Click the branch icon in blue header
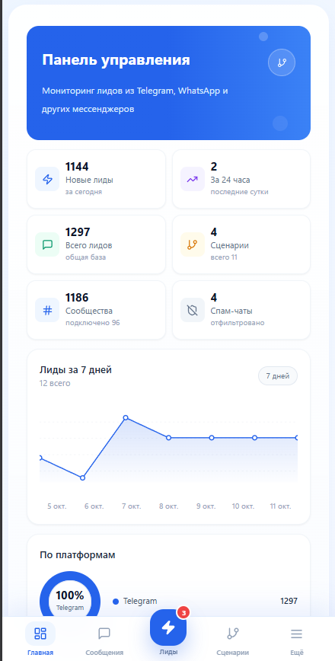 point(282,62)
